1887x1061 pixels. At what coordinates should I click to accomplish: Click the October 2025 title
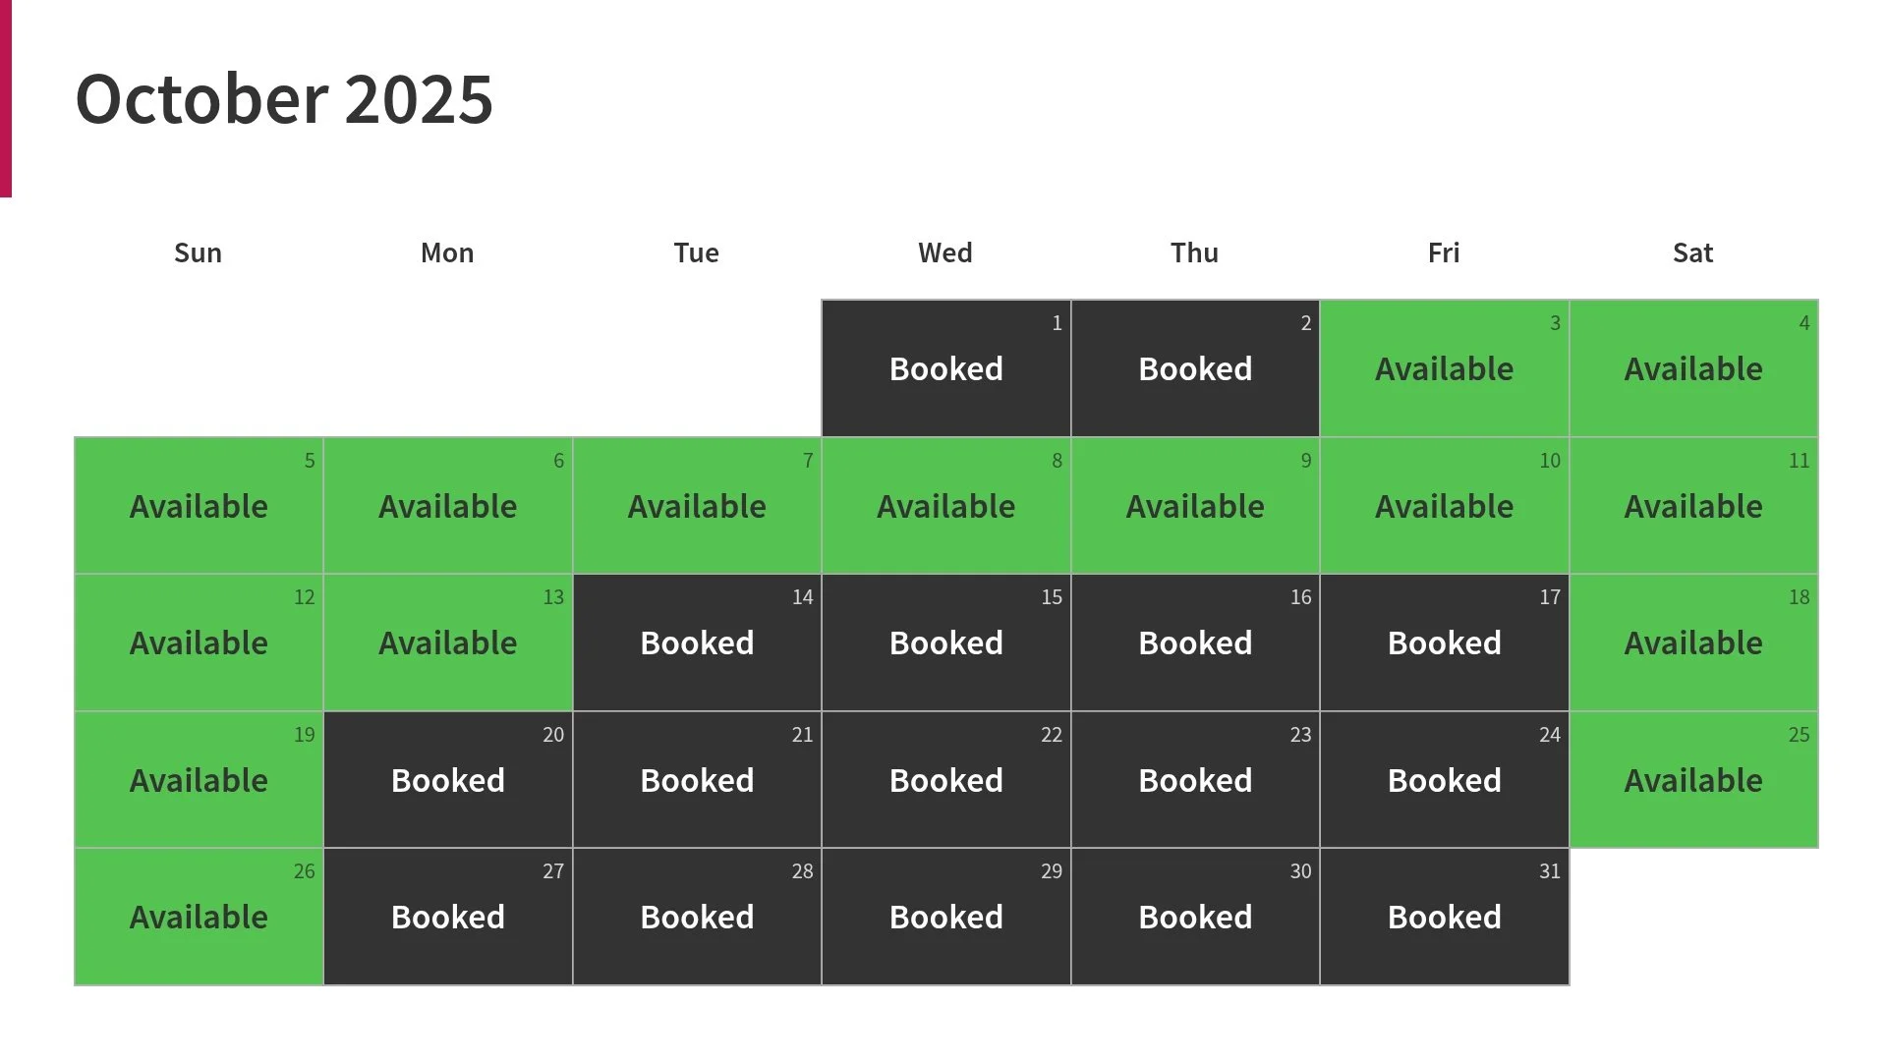(x=284, y=99)
